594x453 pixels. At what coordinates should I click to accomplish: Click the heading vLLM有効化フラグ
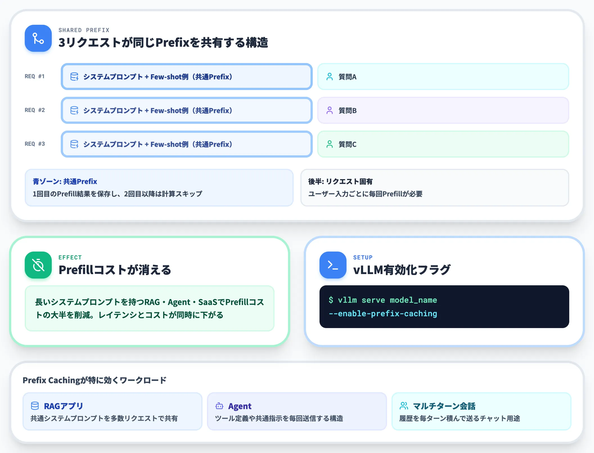click(x=402, y=270)
